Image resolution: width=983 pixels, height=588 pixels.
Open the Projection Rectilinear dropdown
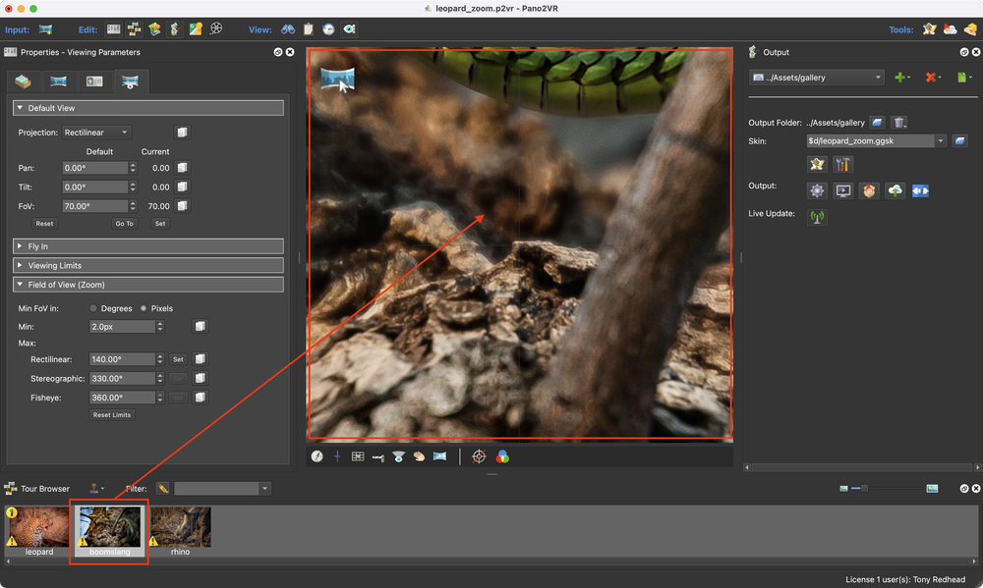coord(96,133)
